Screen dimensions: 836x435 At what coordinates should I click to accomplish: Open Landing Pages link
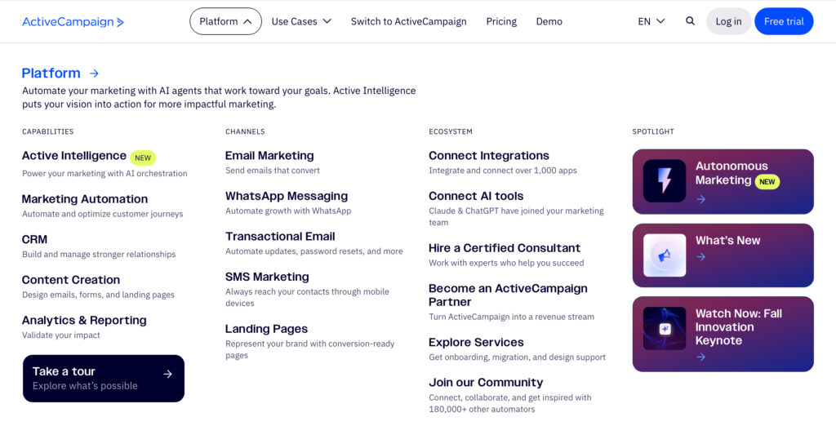[x=266, y=329]
